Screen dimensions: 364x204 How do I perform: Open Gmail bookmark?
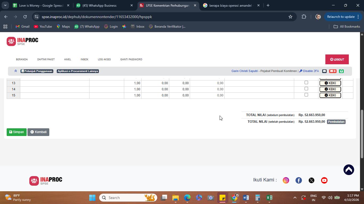[22, 27]
